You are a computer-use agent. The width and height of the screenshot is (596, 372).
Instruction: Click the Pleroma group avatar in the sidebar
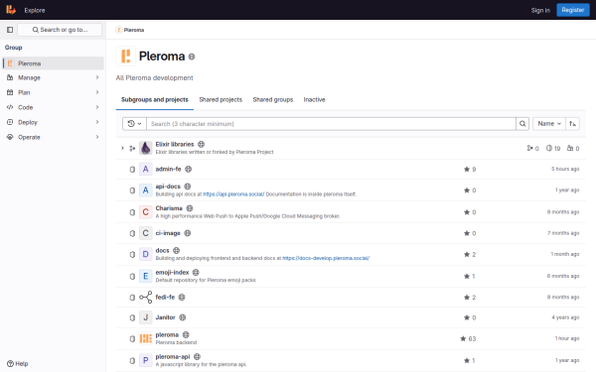click(10, 63)
